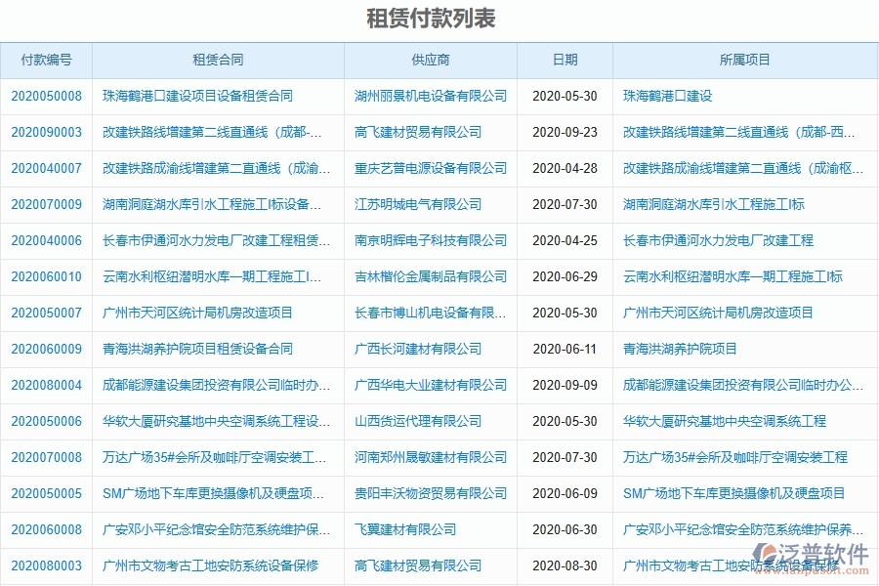Click date 2020-08-30 in the last row
Viewport: 879px width, 586px height.
tap(565, 565)
